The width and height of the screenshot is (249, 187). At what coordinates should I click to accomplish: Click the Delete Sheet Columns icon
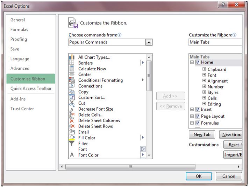[72, 121]
